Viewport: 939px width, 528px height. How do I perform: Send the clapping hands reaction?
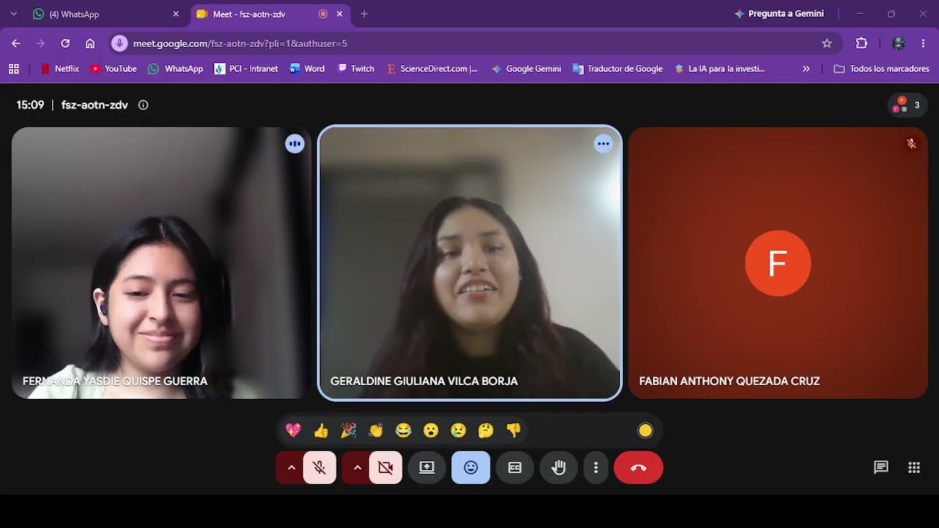(376, 430)
